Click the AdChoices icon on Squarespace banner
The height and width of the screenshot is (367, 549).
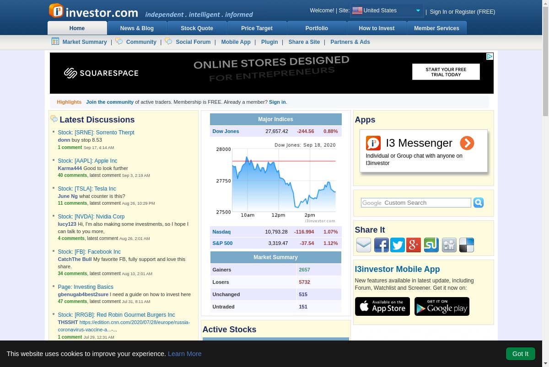point(490,56)
